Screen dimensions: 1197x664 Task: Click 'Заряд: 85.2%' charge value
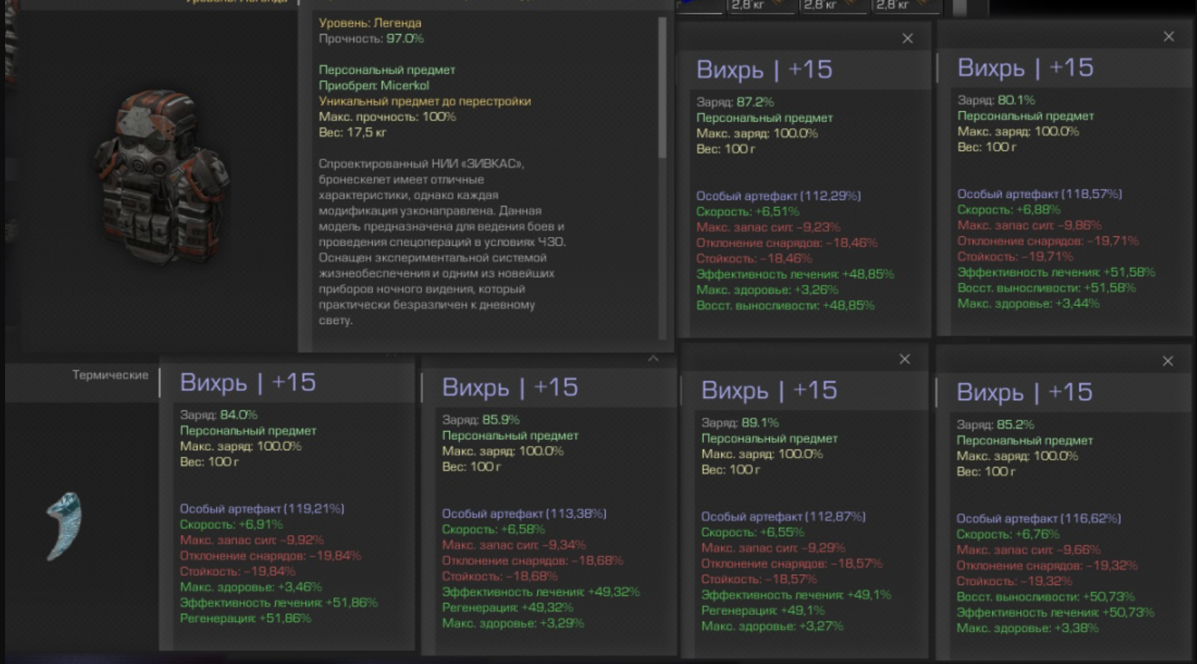coord(995,425)
